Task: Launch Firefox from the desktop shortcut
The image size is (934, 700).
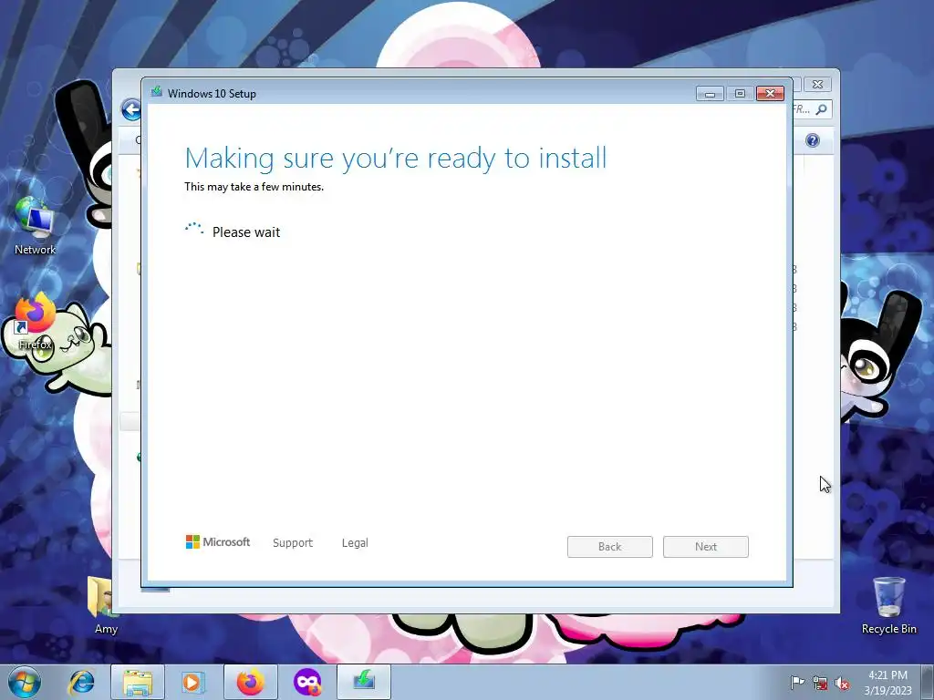Action: point(35,322)
